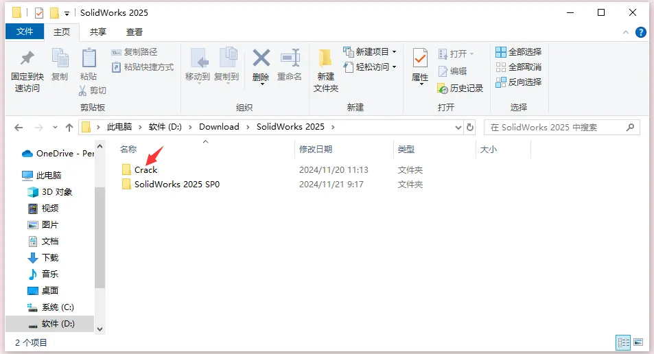Open 下载 (Downloads) in navigation pane
Screen dimensions: 654x354
pos(43,258)
